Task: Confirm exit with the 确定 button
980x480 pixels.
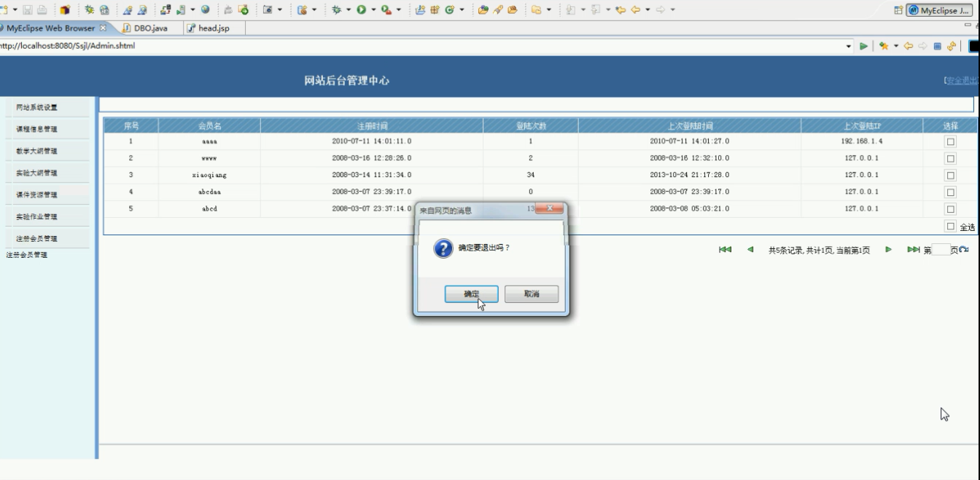Action: (472, 294)
